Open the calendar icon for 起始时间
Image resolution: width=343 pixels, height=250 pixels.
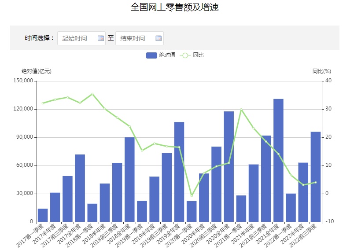(101, 38)
